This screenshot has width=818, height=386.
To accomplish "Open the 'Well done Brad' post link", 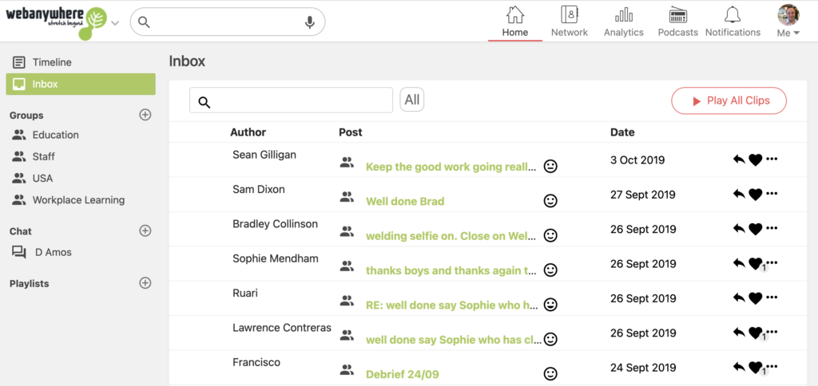I will (x=405, y=202).
